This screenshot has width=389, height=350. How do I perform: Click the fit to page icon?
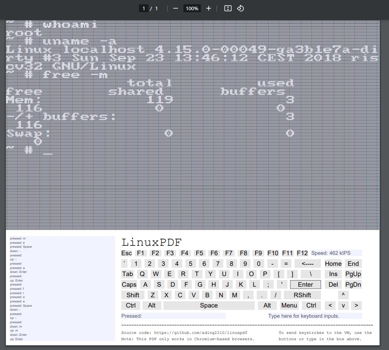228,8
